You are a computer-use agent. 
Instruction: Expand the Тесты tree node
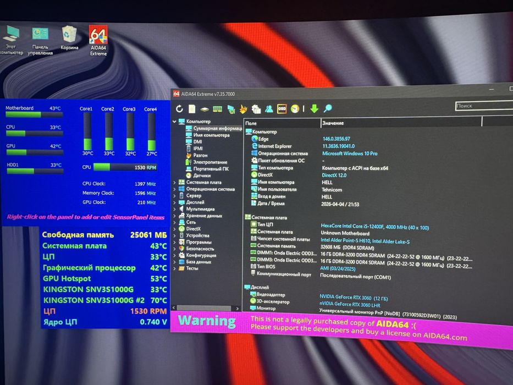point(174,268)
